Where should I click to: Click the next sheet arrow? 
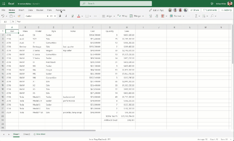coord(9,134)
